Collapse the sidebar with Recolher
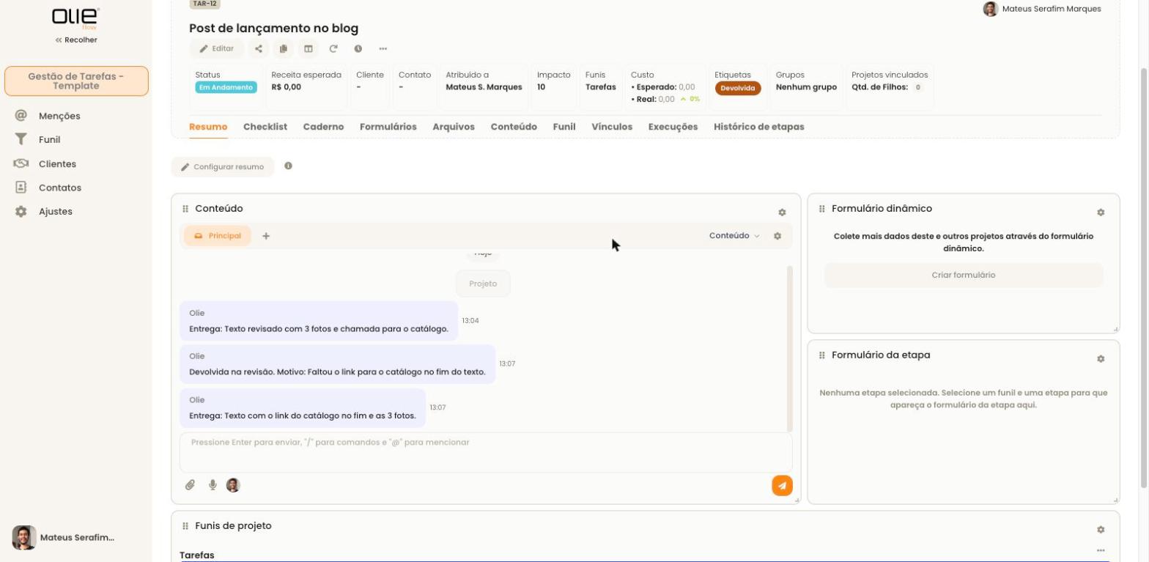This screenshot has width=1149, height=562. click(x=76, y=40)
